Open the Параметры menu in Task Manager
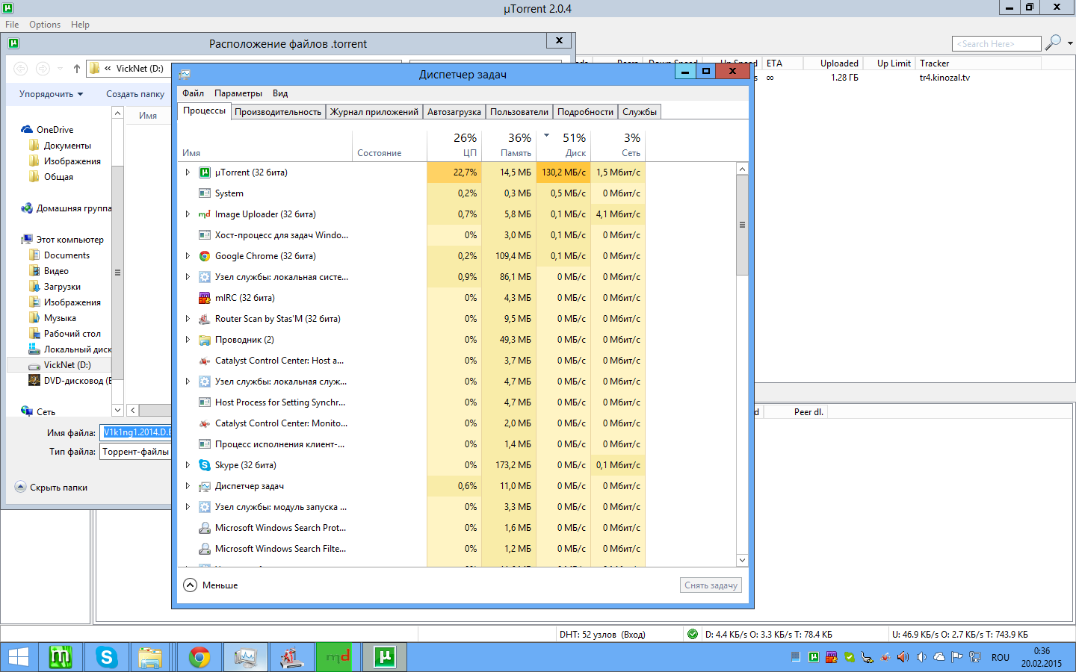1076x672 pixels. point(238,93)
